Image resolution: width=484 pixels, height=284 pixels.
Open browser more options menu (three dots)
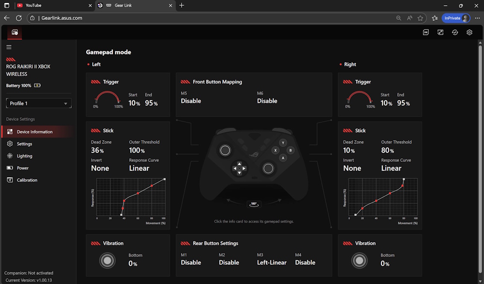point(477,18)
